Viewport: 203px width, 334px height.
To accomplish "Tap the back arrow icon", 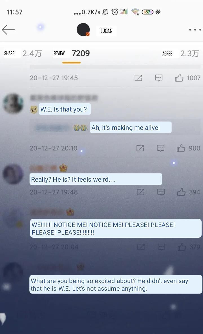I will pos(8,30).
